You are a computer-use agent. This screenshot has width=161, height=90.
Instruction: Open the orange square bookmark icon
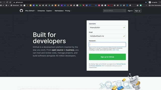(x=55, y=5)
